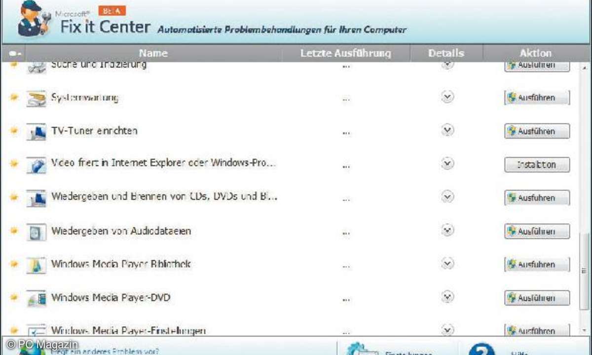Click the star beside Wiedergeben und Brennen row
Image resolution: width=592 pixels, height=355 pixels.
[x=14, y=197]
